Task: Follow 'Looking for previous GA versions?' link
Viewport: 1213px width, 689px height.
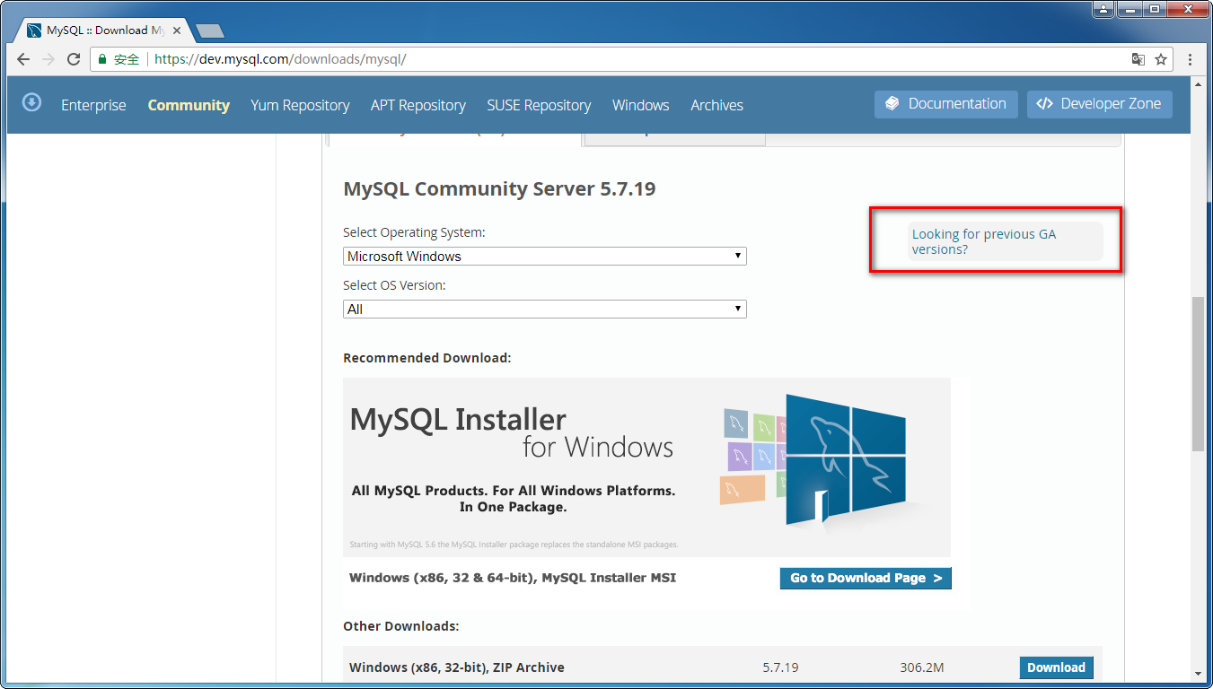Action: tap(984, 241)
